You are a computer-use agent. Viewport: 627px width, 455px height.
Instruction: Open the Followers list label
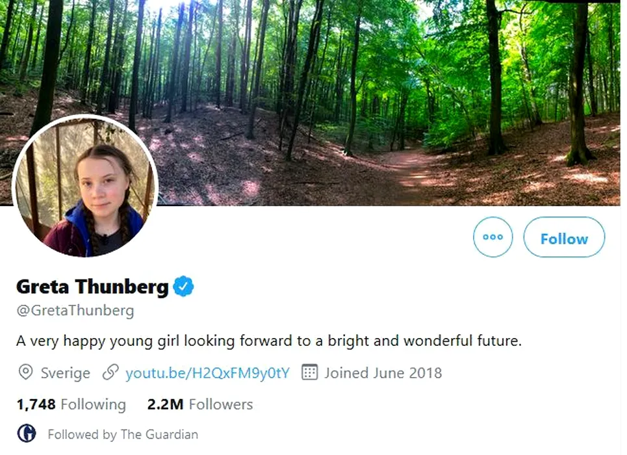tap(221, 404)
